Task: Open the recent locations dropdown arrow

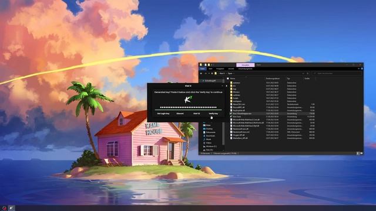Action: [x=209, y=73]
